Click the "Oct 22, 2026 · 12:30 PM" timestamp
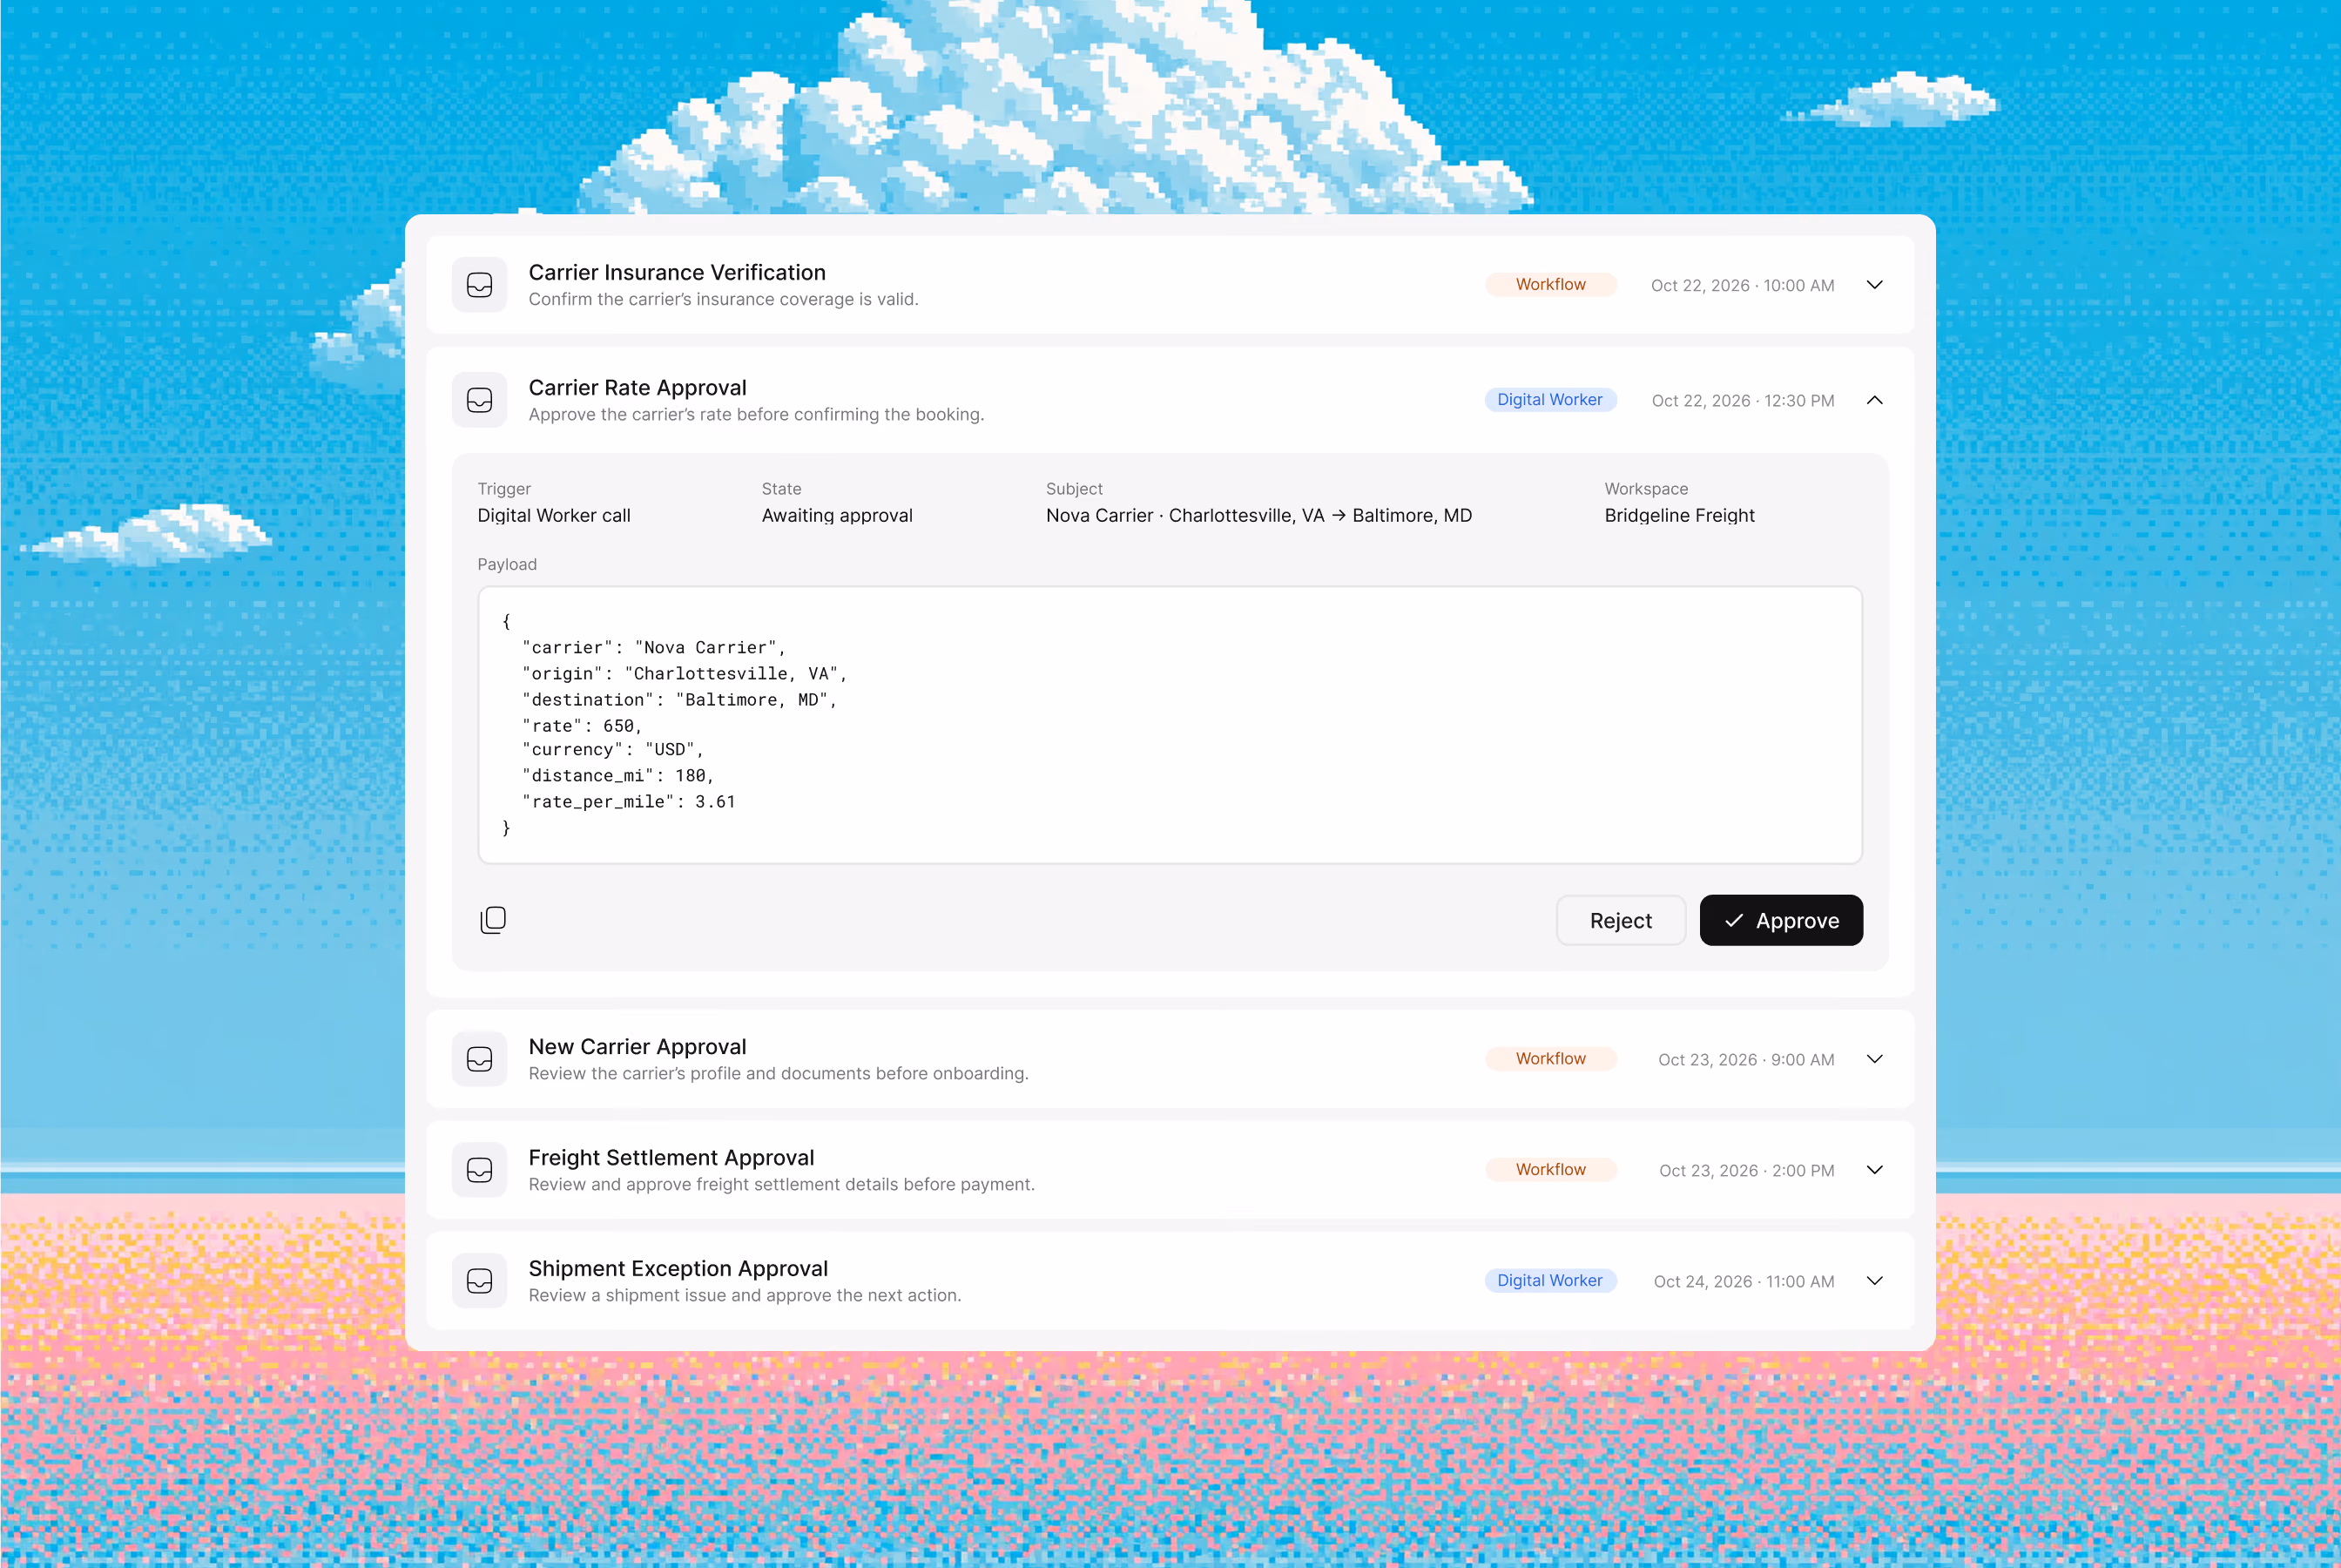Image resolution: width=2341 pixels, height=1568 pixels. pos(1743,401)
